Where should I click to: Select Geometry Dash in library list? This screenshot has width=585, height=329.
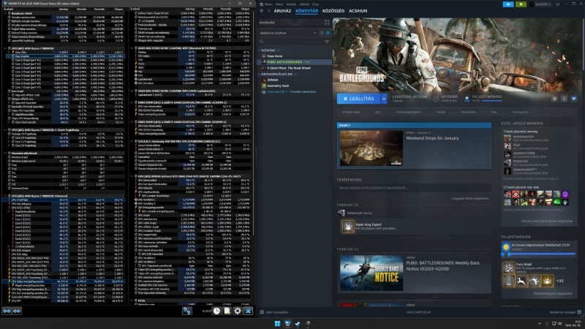coord(277,86)
